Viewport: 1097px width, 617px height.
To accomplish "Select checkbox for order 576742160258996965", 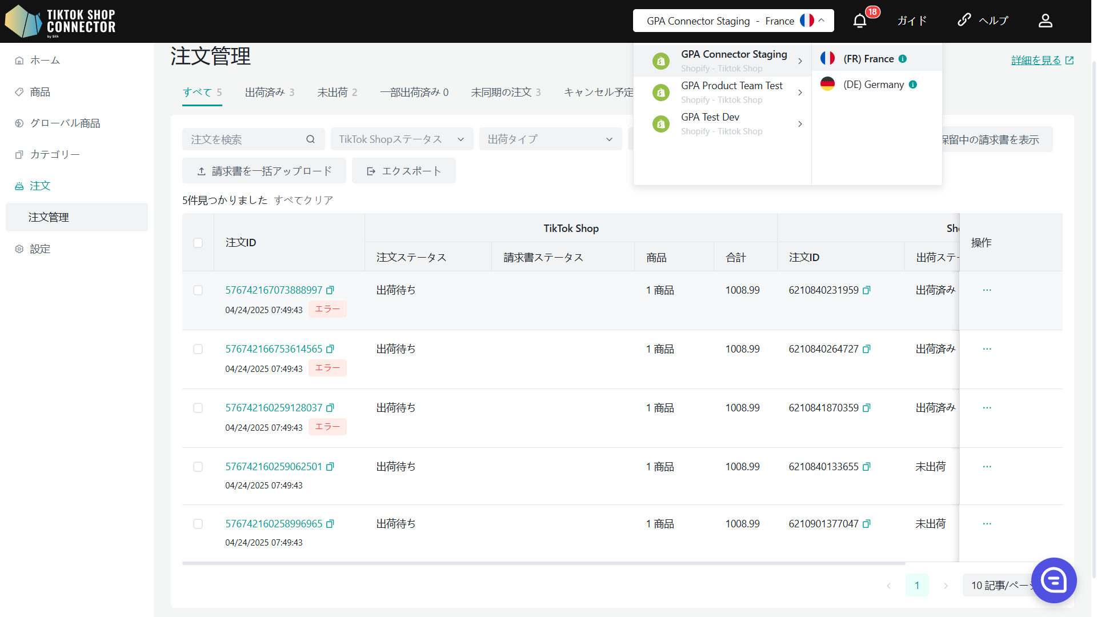I will [x=198, y=524].
